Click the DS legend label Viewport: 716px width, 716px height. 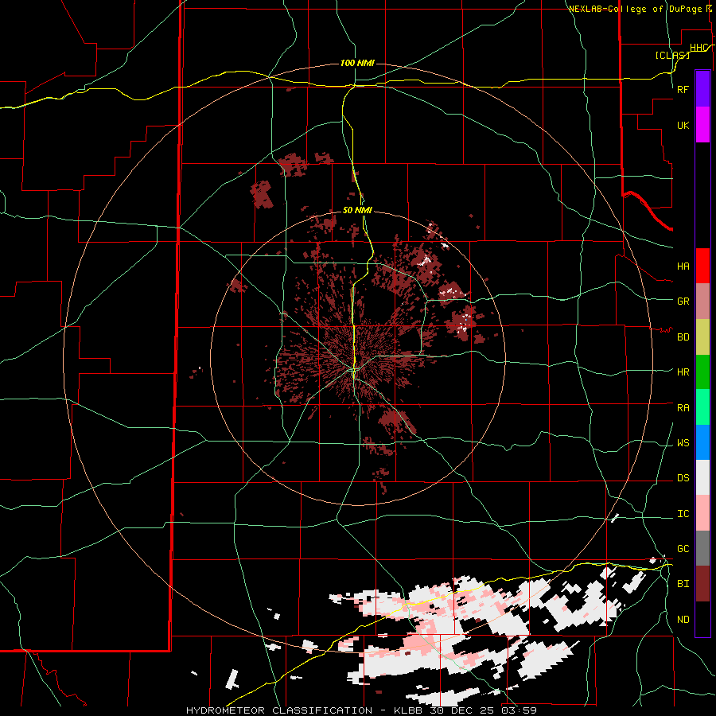coord(683,478)
